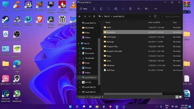
Task: Expand the Desktop tree node
Action: pyautogui.click(x=80, y=48)
